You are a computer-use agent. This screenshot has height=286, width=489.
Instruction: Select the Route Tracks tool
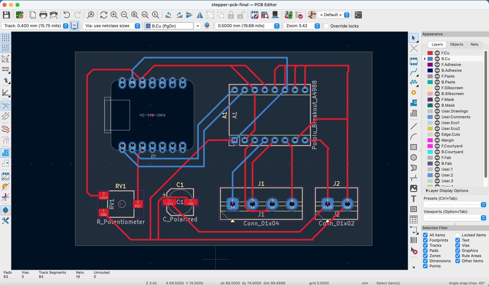[414, 72]
